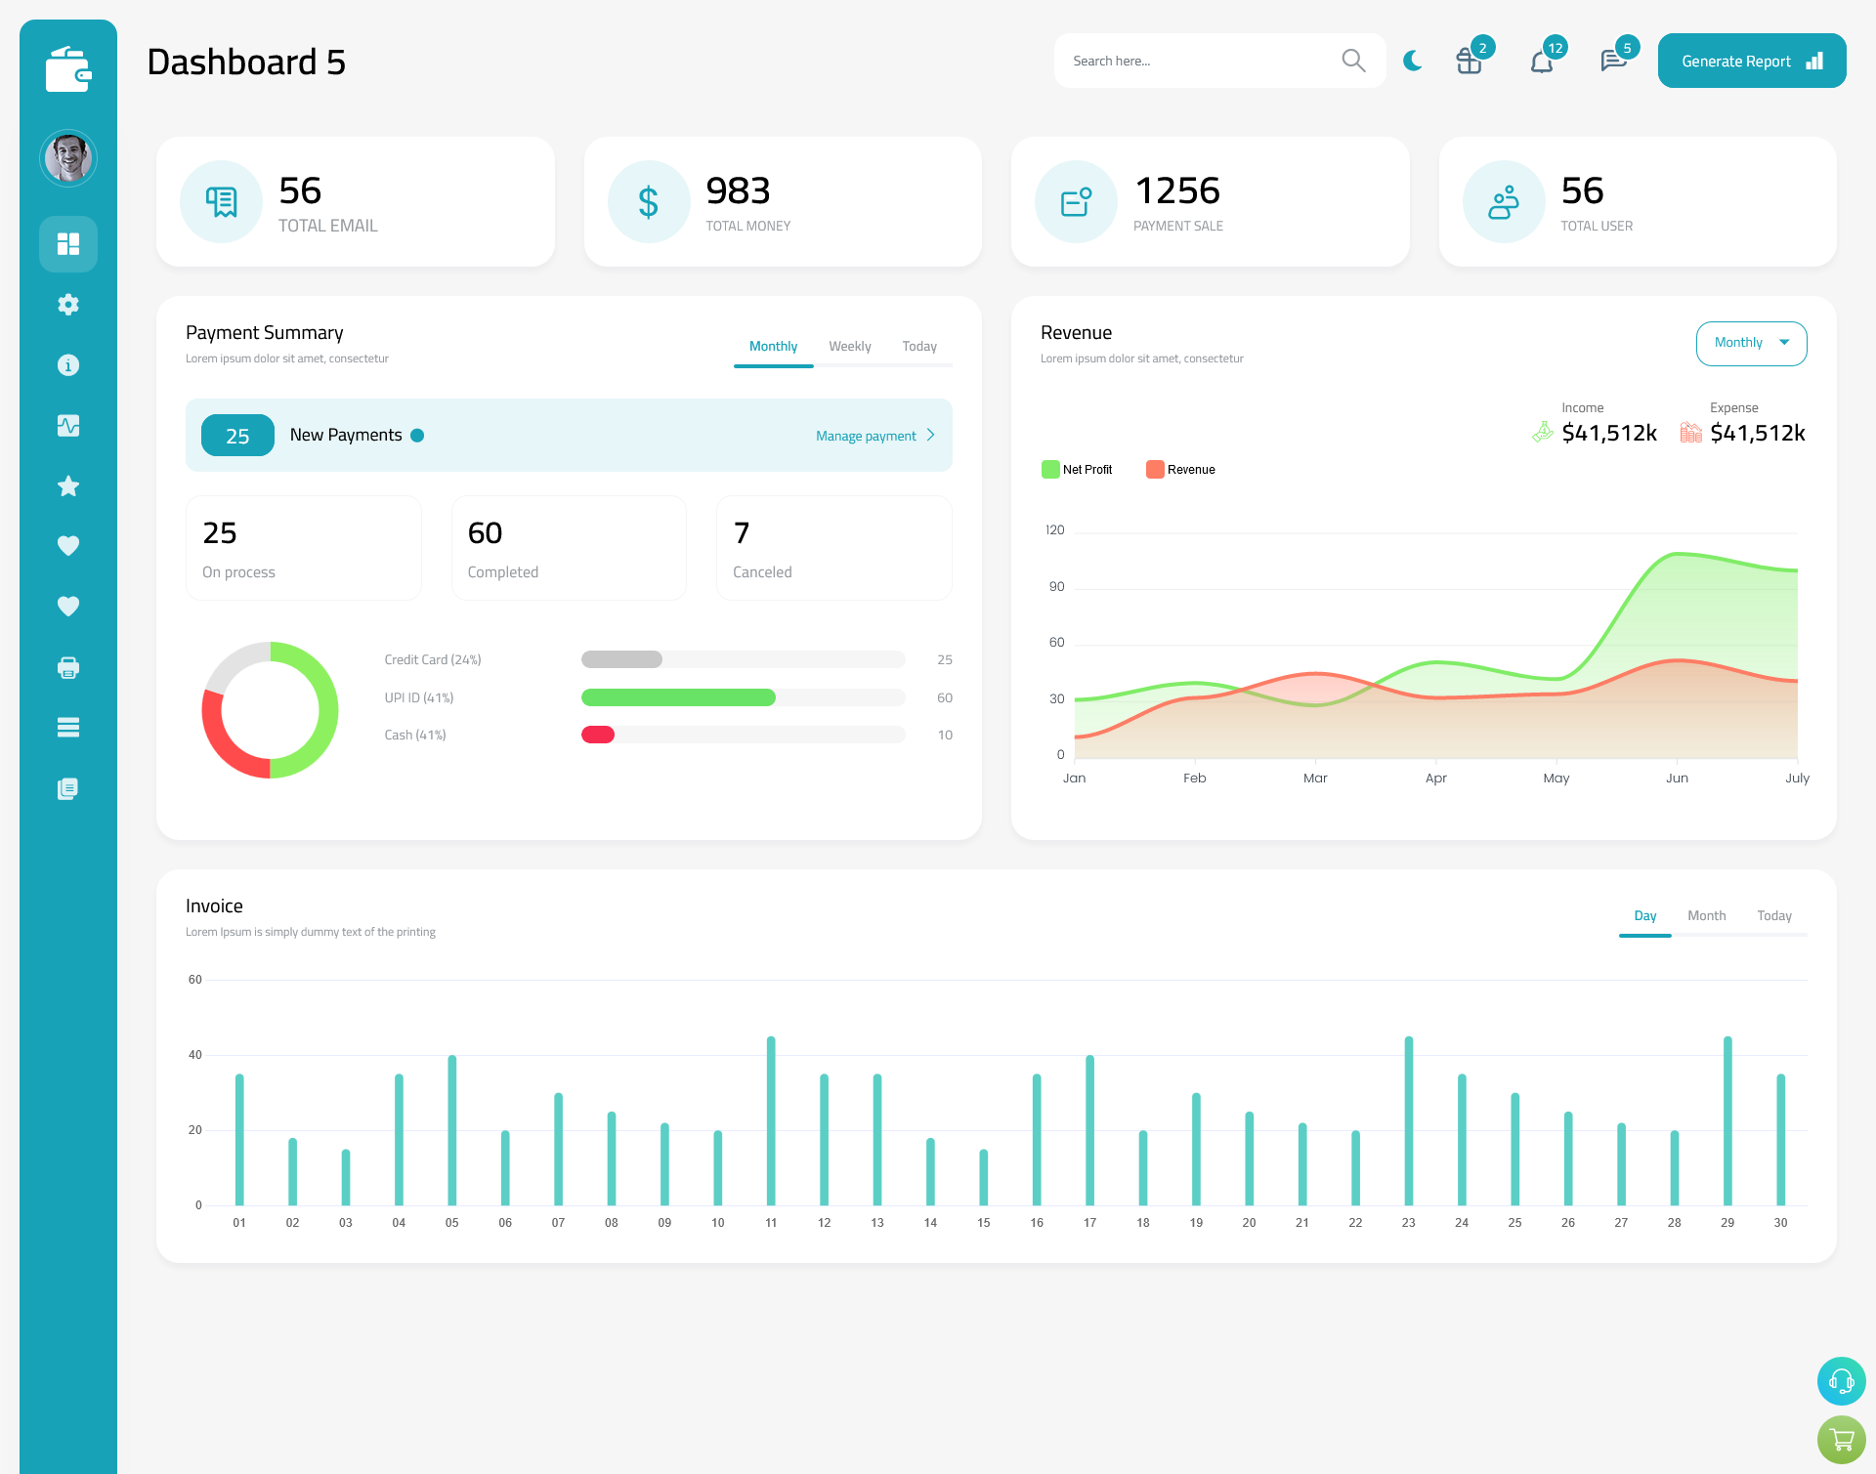This screenshot has height=1474, width=1876.
Task: Click the analytics chart icon in sidebar
Action: 68,425
